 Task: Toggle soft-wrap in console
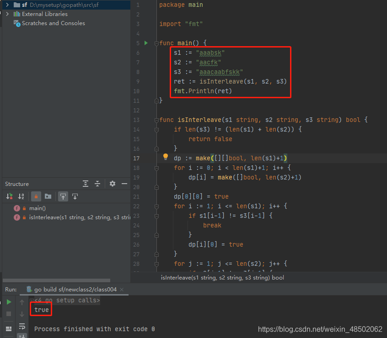point(21,326)
